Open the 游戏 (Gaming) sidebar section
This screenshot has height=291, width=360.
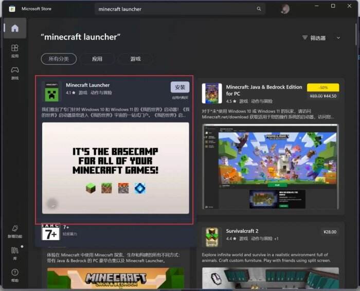[x=15, y=73]
